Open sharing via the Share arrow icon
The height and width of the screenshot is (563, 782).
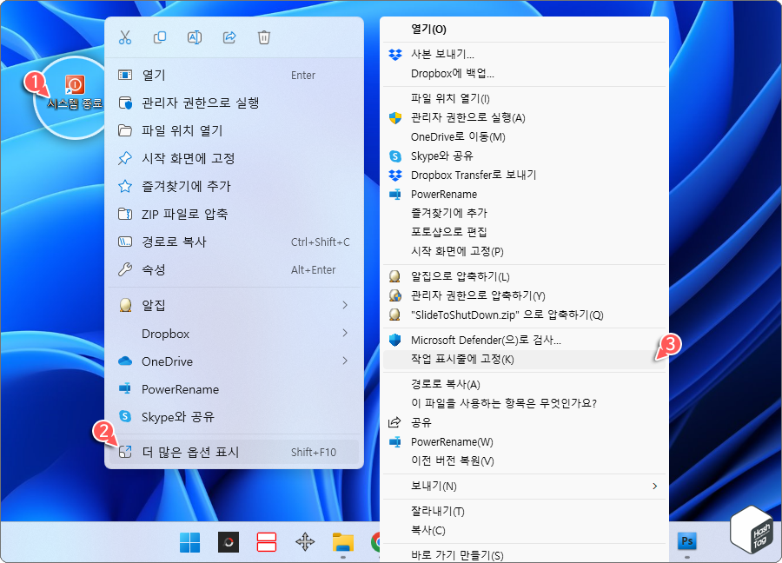pyautogui.click(x=229, y=37)
